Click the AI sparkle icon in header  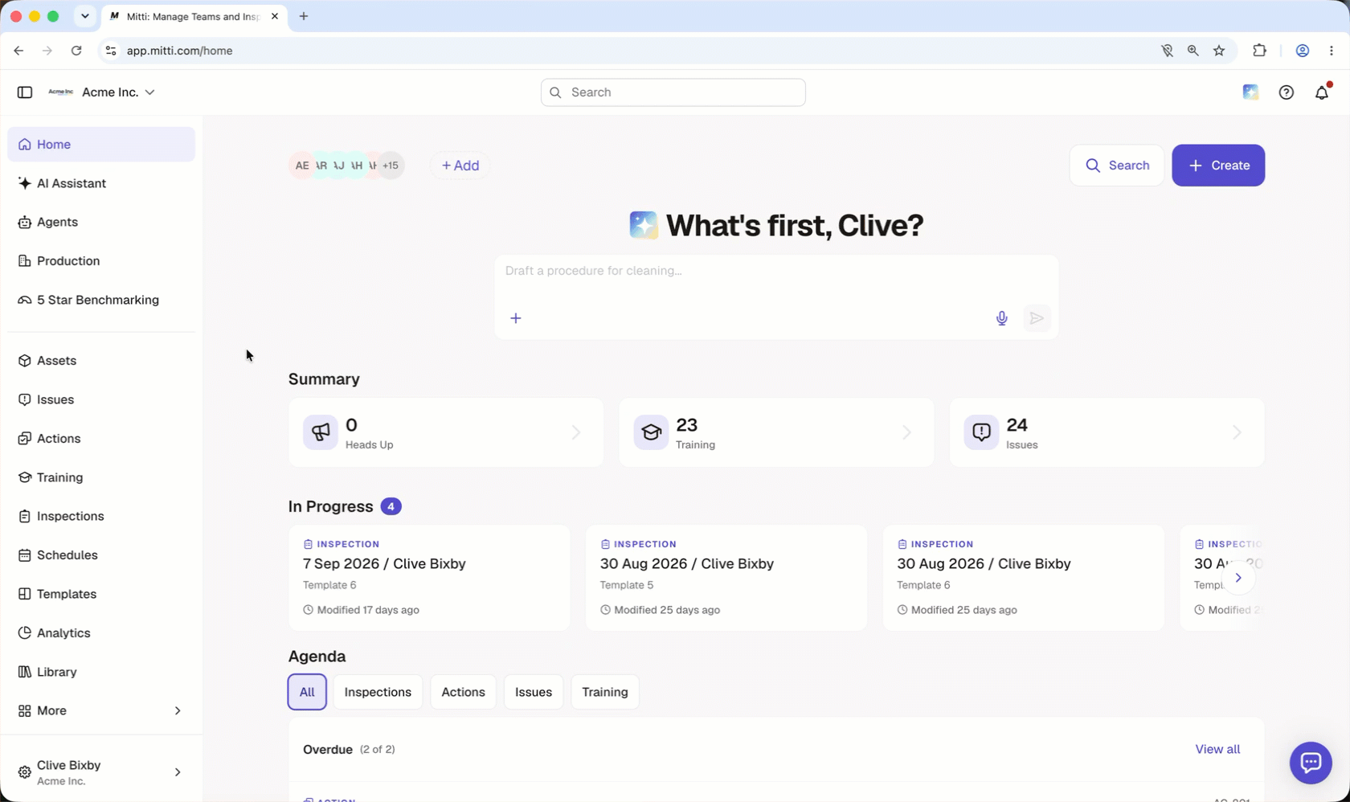click(1250, 92)
